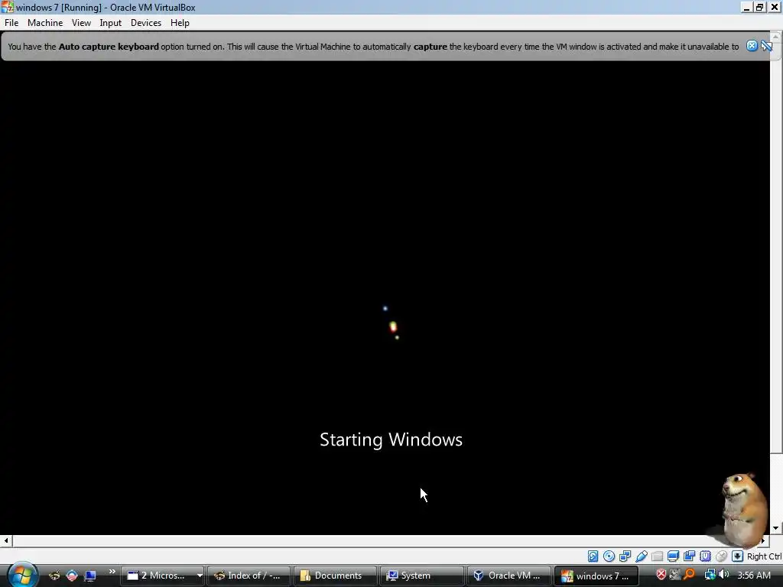Viewport: 783px width, 587px height.
Task: Open the Help menu
Action: pyautogui.click(x=180, y=23)
